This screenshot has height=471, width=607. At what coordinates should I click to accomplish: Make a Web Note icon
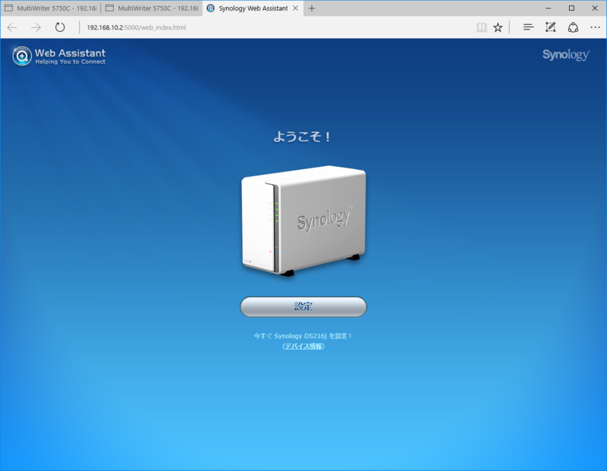tap(551, 27)
